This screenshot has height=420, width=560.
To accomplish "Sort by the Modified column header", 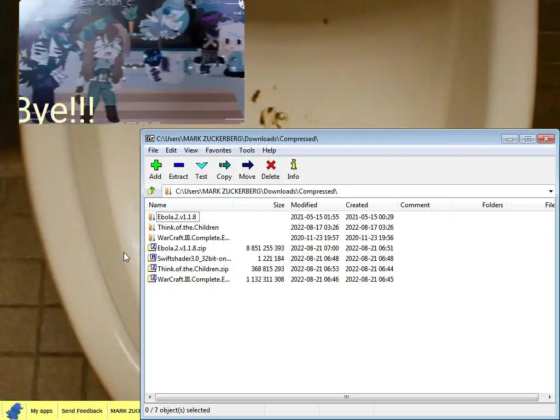I will pos(315,205).
